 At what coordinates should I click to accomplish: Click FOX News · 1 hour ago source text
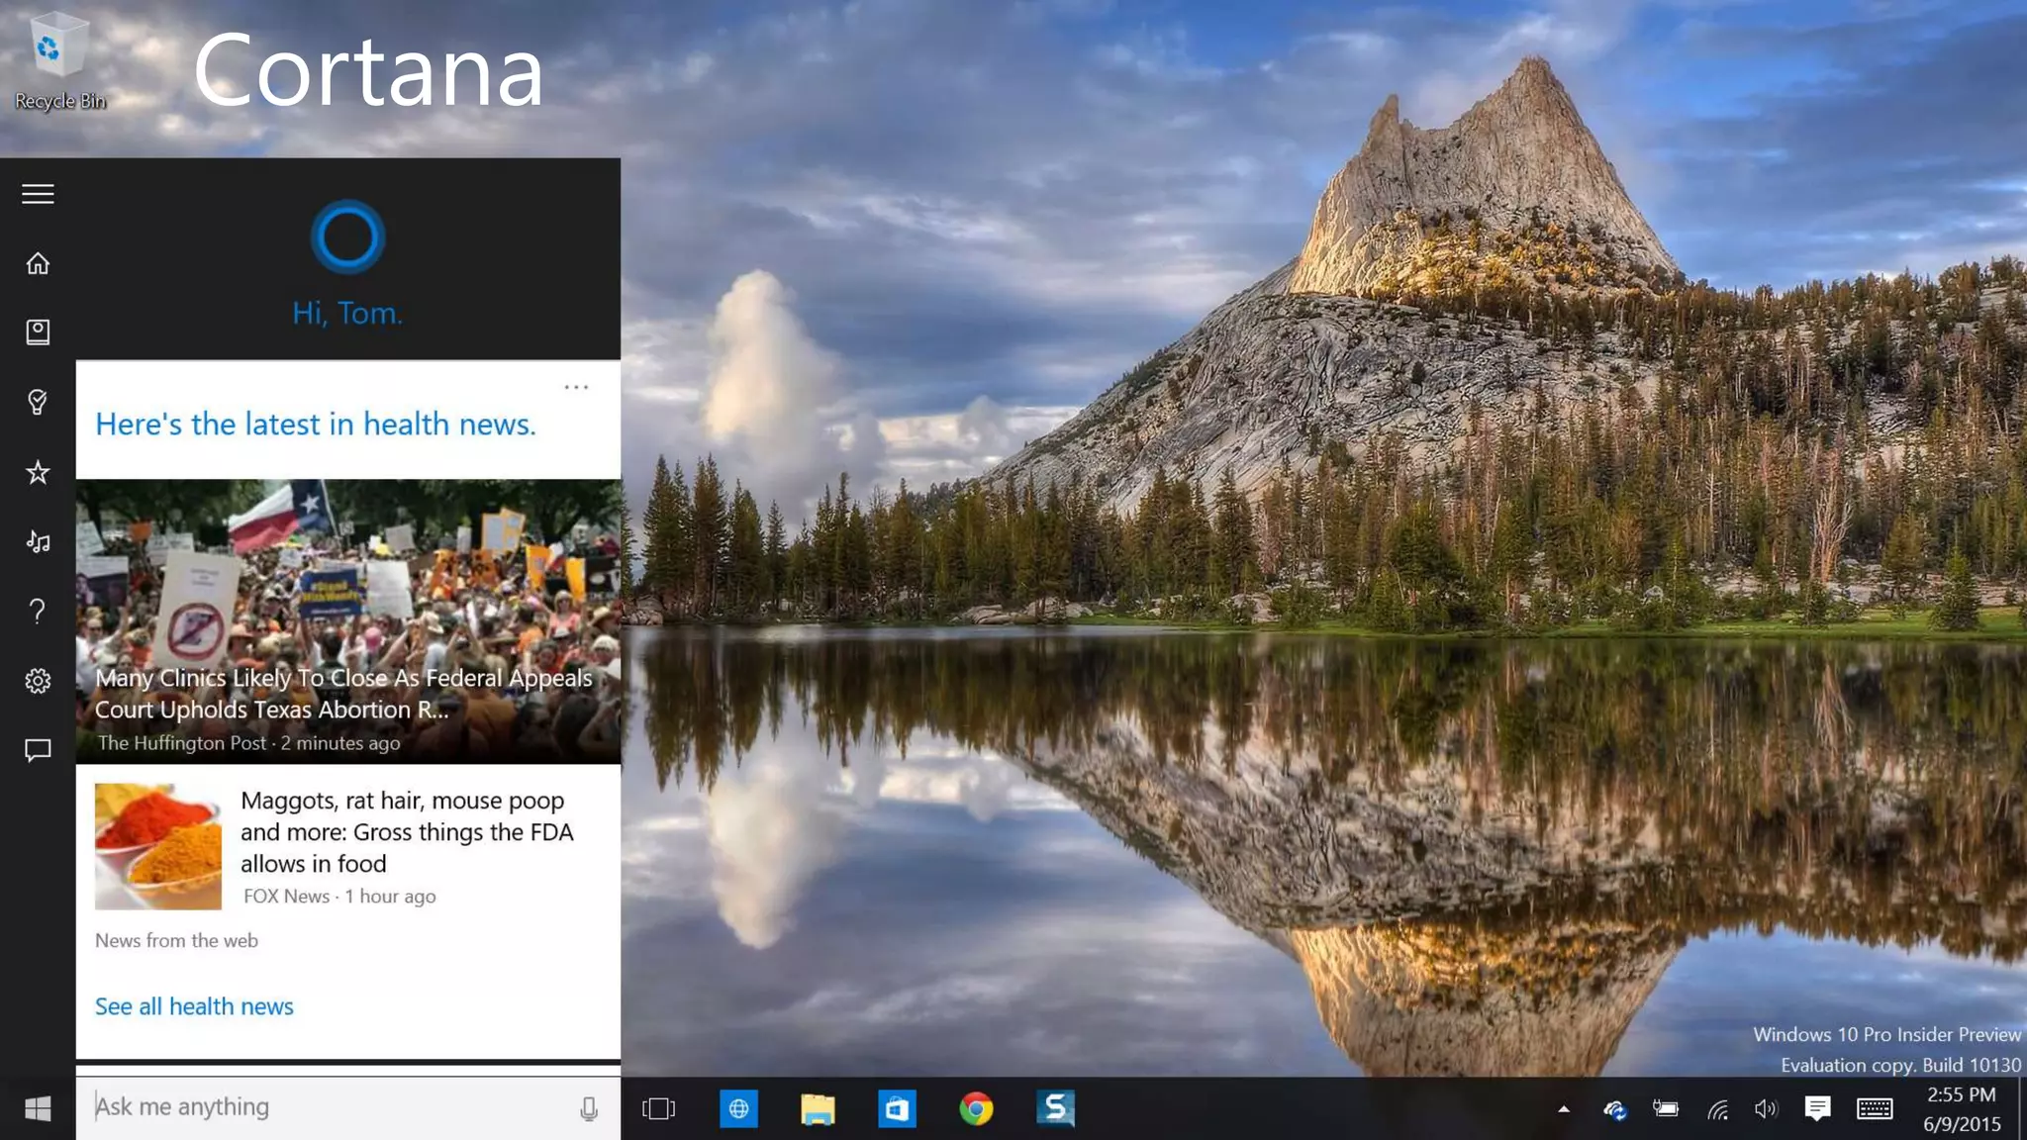339,897
